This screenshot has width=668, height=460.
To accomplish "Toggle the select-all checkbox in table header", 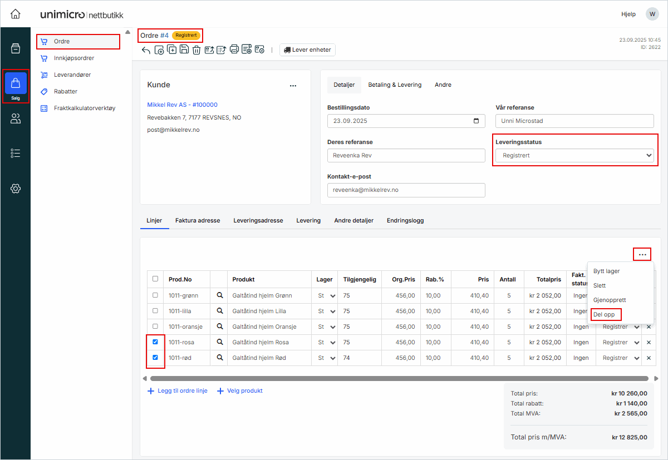I will coord(155,279).
